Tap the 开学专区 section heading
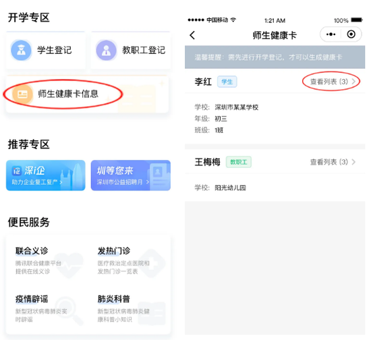Image resolution: width=371 pixels, height=340 pixels. [28, 18]
